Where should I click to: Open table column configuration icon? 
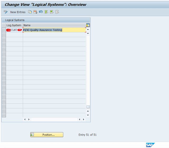point(88,25)
